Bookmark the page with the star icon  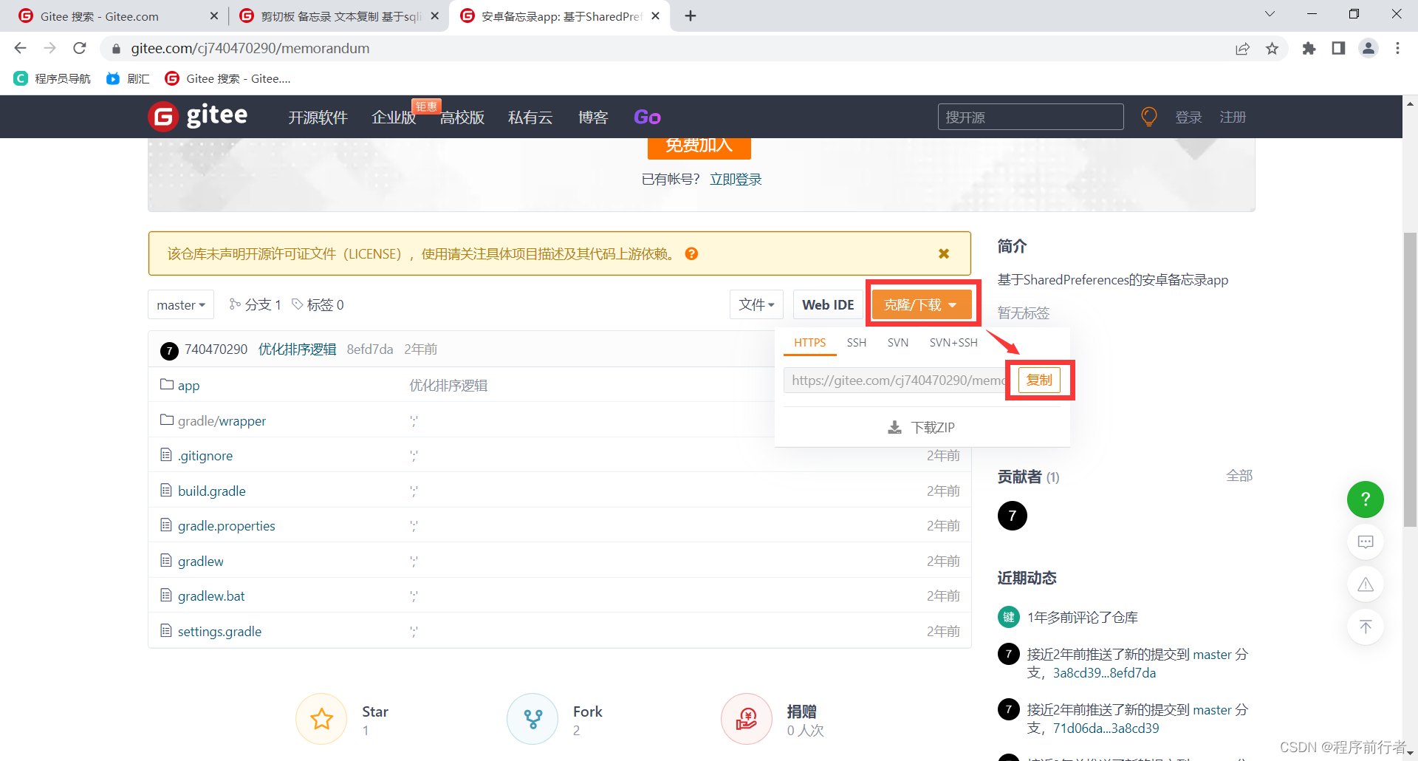1272,49
